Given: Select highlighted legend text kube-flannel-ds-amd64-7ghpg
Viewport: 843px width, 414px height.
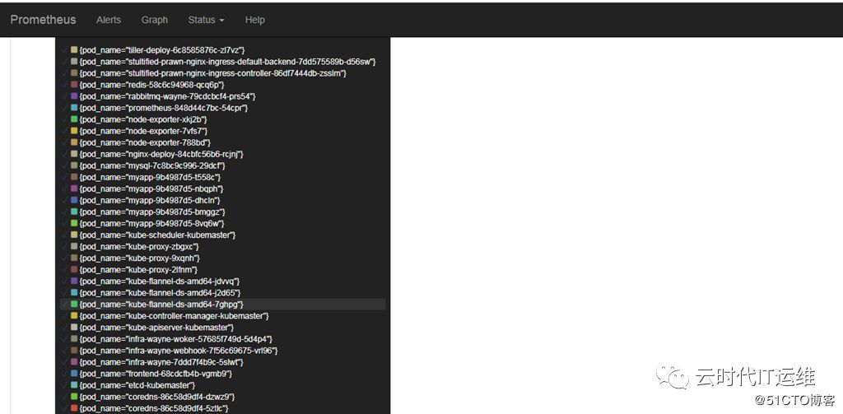Looking at the screenshot, I should click(x=161, y=305).
